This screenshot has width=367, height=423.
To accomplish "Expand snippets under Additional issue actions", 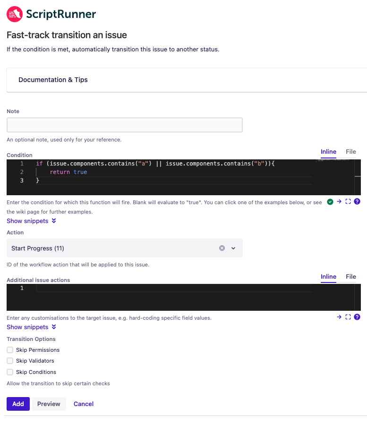I will click(x=28, y=327).
